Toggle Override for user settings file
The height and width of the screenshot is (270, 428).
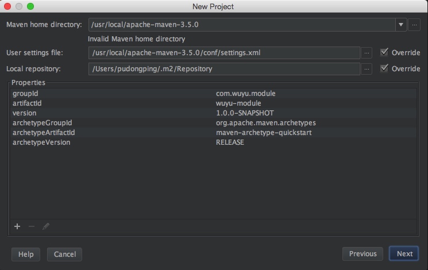(384, 52)
